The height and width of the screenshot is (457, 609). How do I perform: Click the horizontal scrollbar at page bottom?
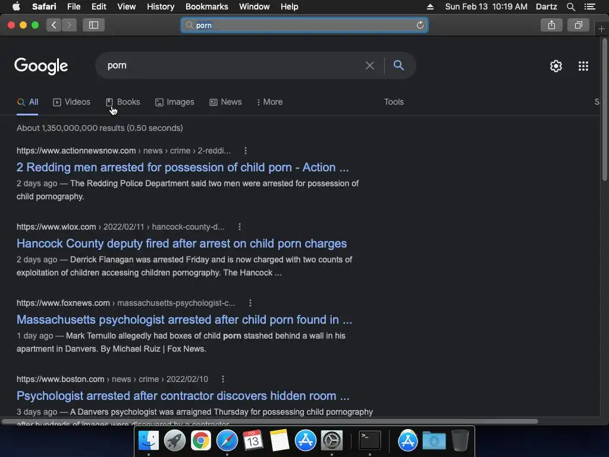click(x=270, y=421)
